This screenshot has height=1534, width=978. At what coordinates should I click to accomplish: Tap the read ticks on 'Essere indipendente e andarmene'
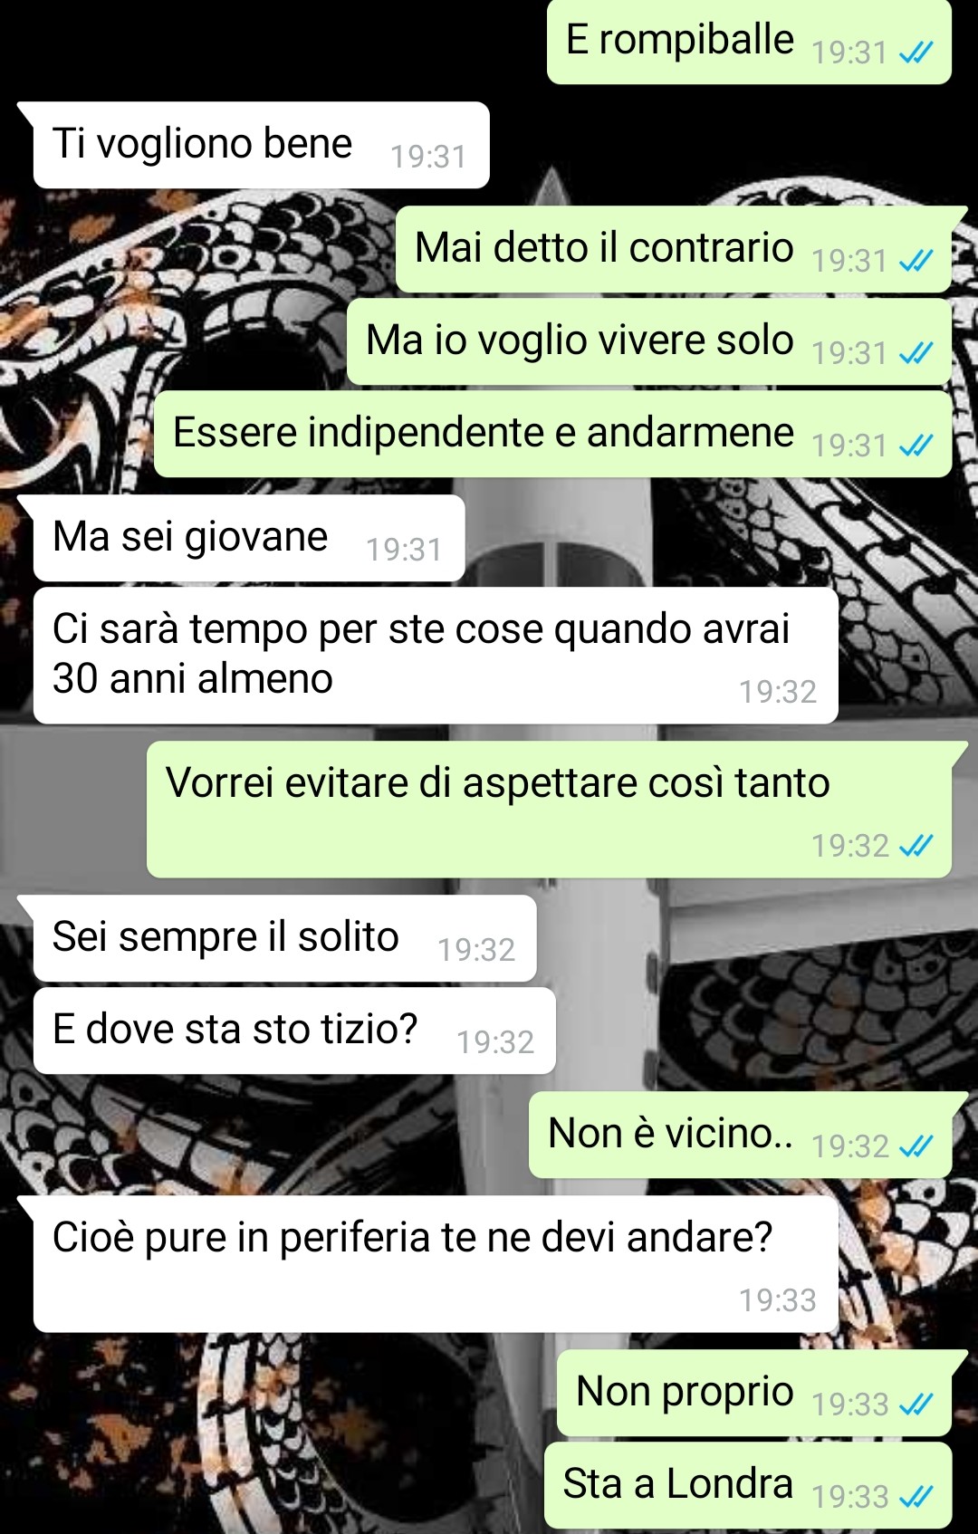916,446
